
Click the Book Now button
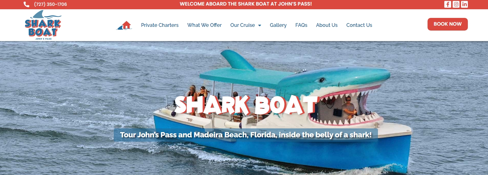tap(447, 24)
